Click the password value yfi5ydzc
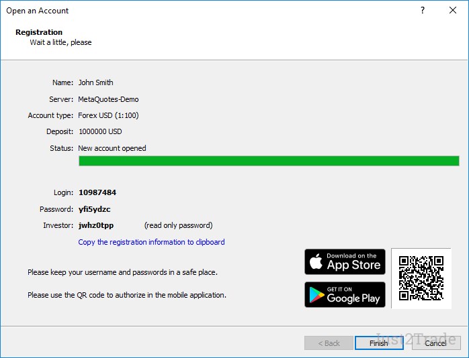The image size is (469, 358). [x=95, y=209]
